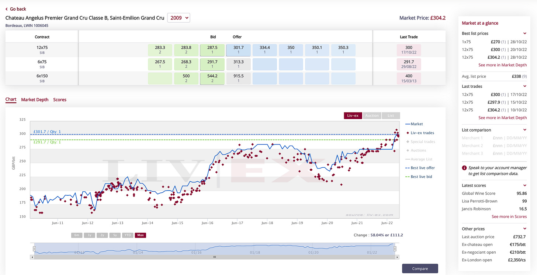Click the navigator scrollbar left arrow
The image size is (537, 275).
(x=32, y=257)
